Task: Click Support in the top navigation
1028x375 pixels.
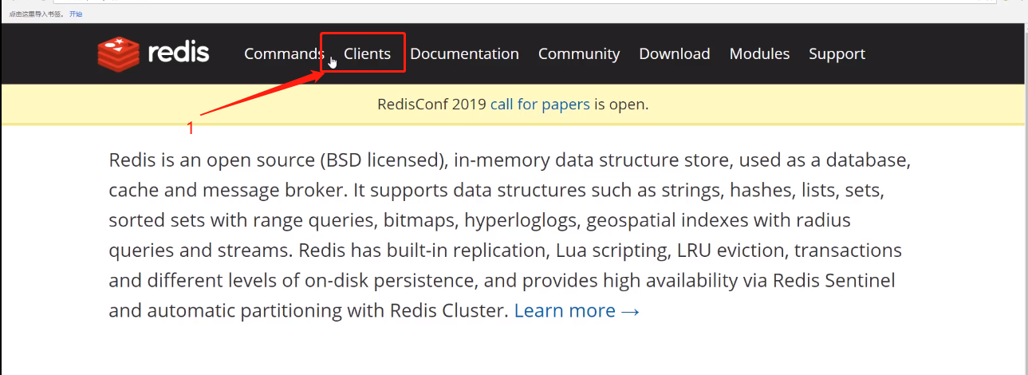Action: [837, 53]
